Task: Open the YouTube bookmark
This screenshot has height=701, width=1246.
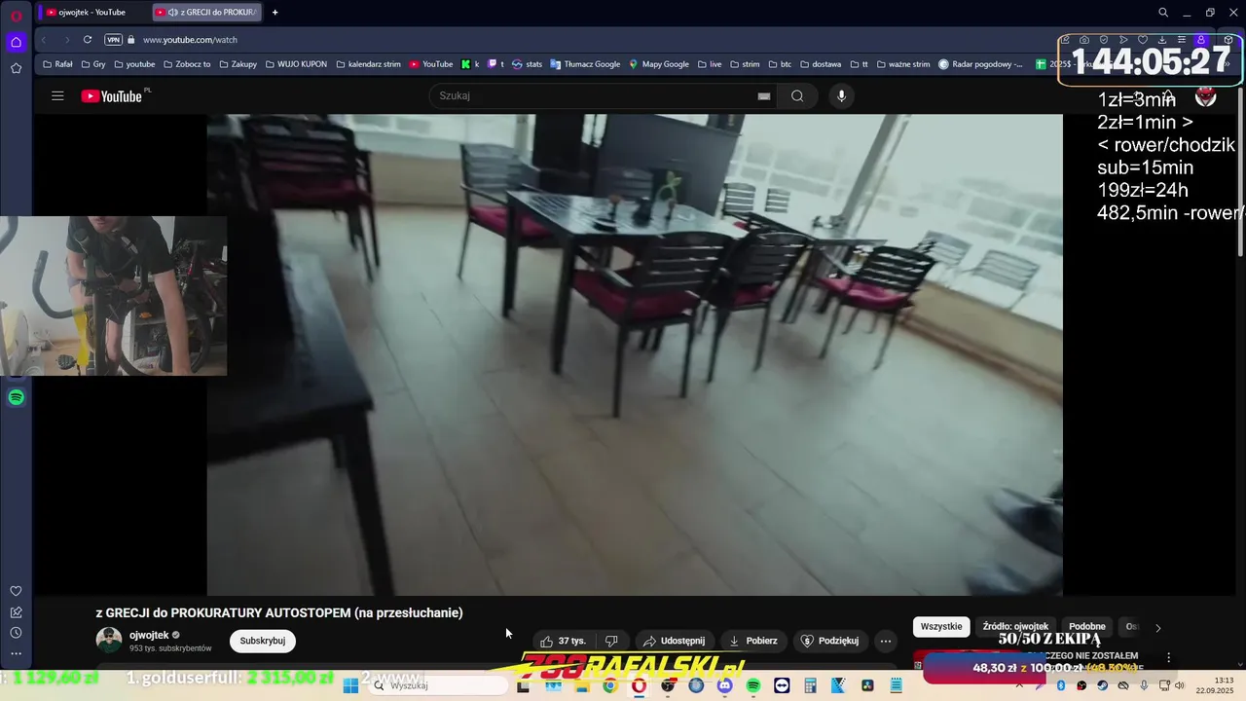Action: point(431,64)
